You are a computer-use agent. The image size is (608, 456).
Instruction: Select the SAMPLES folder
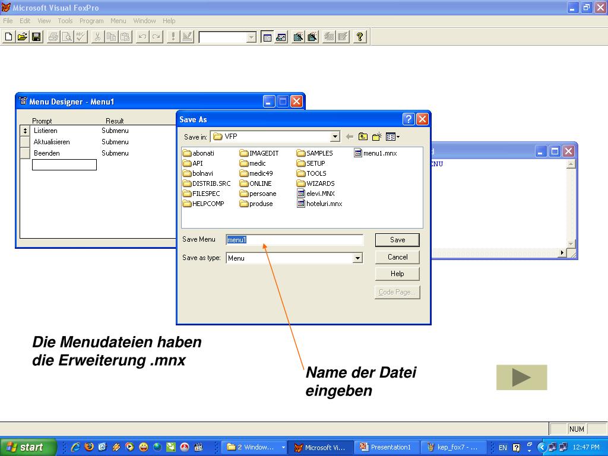[x=315, y=153]
